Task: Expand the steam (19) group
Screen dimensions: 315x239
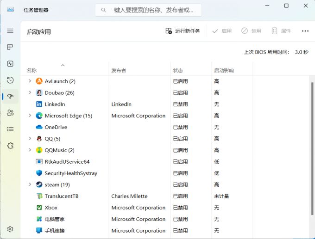Action: click(30, 184)
